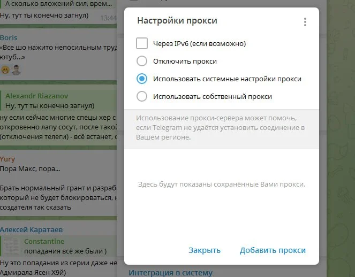Enable the 'Через IPv6' checkbox

click(142, 43)
